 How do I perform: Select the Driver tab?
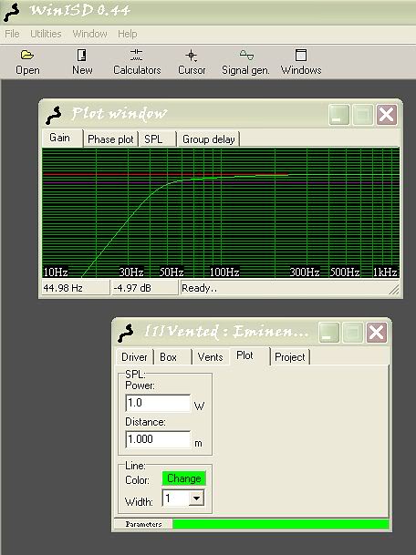134,357
